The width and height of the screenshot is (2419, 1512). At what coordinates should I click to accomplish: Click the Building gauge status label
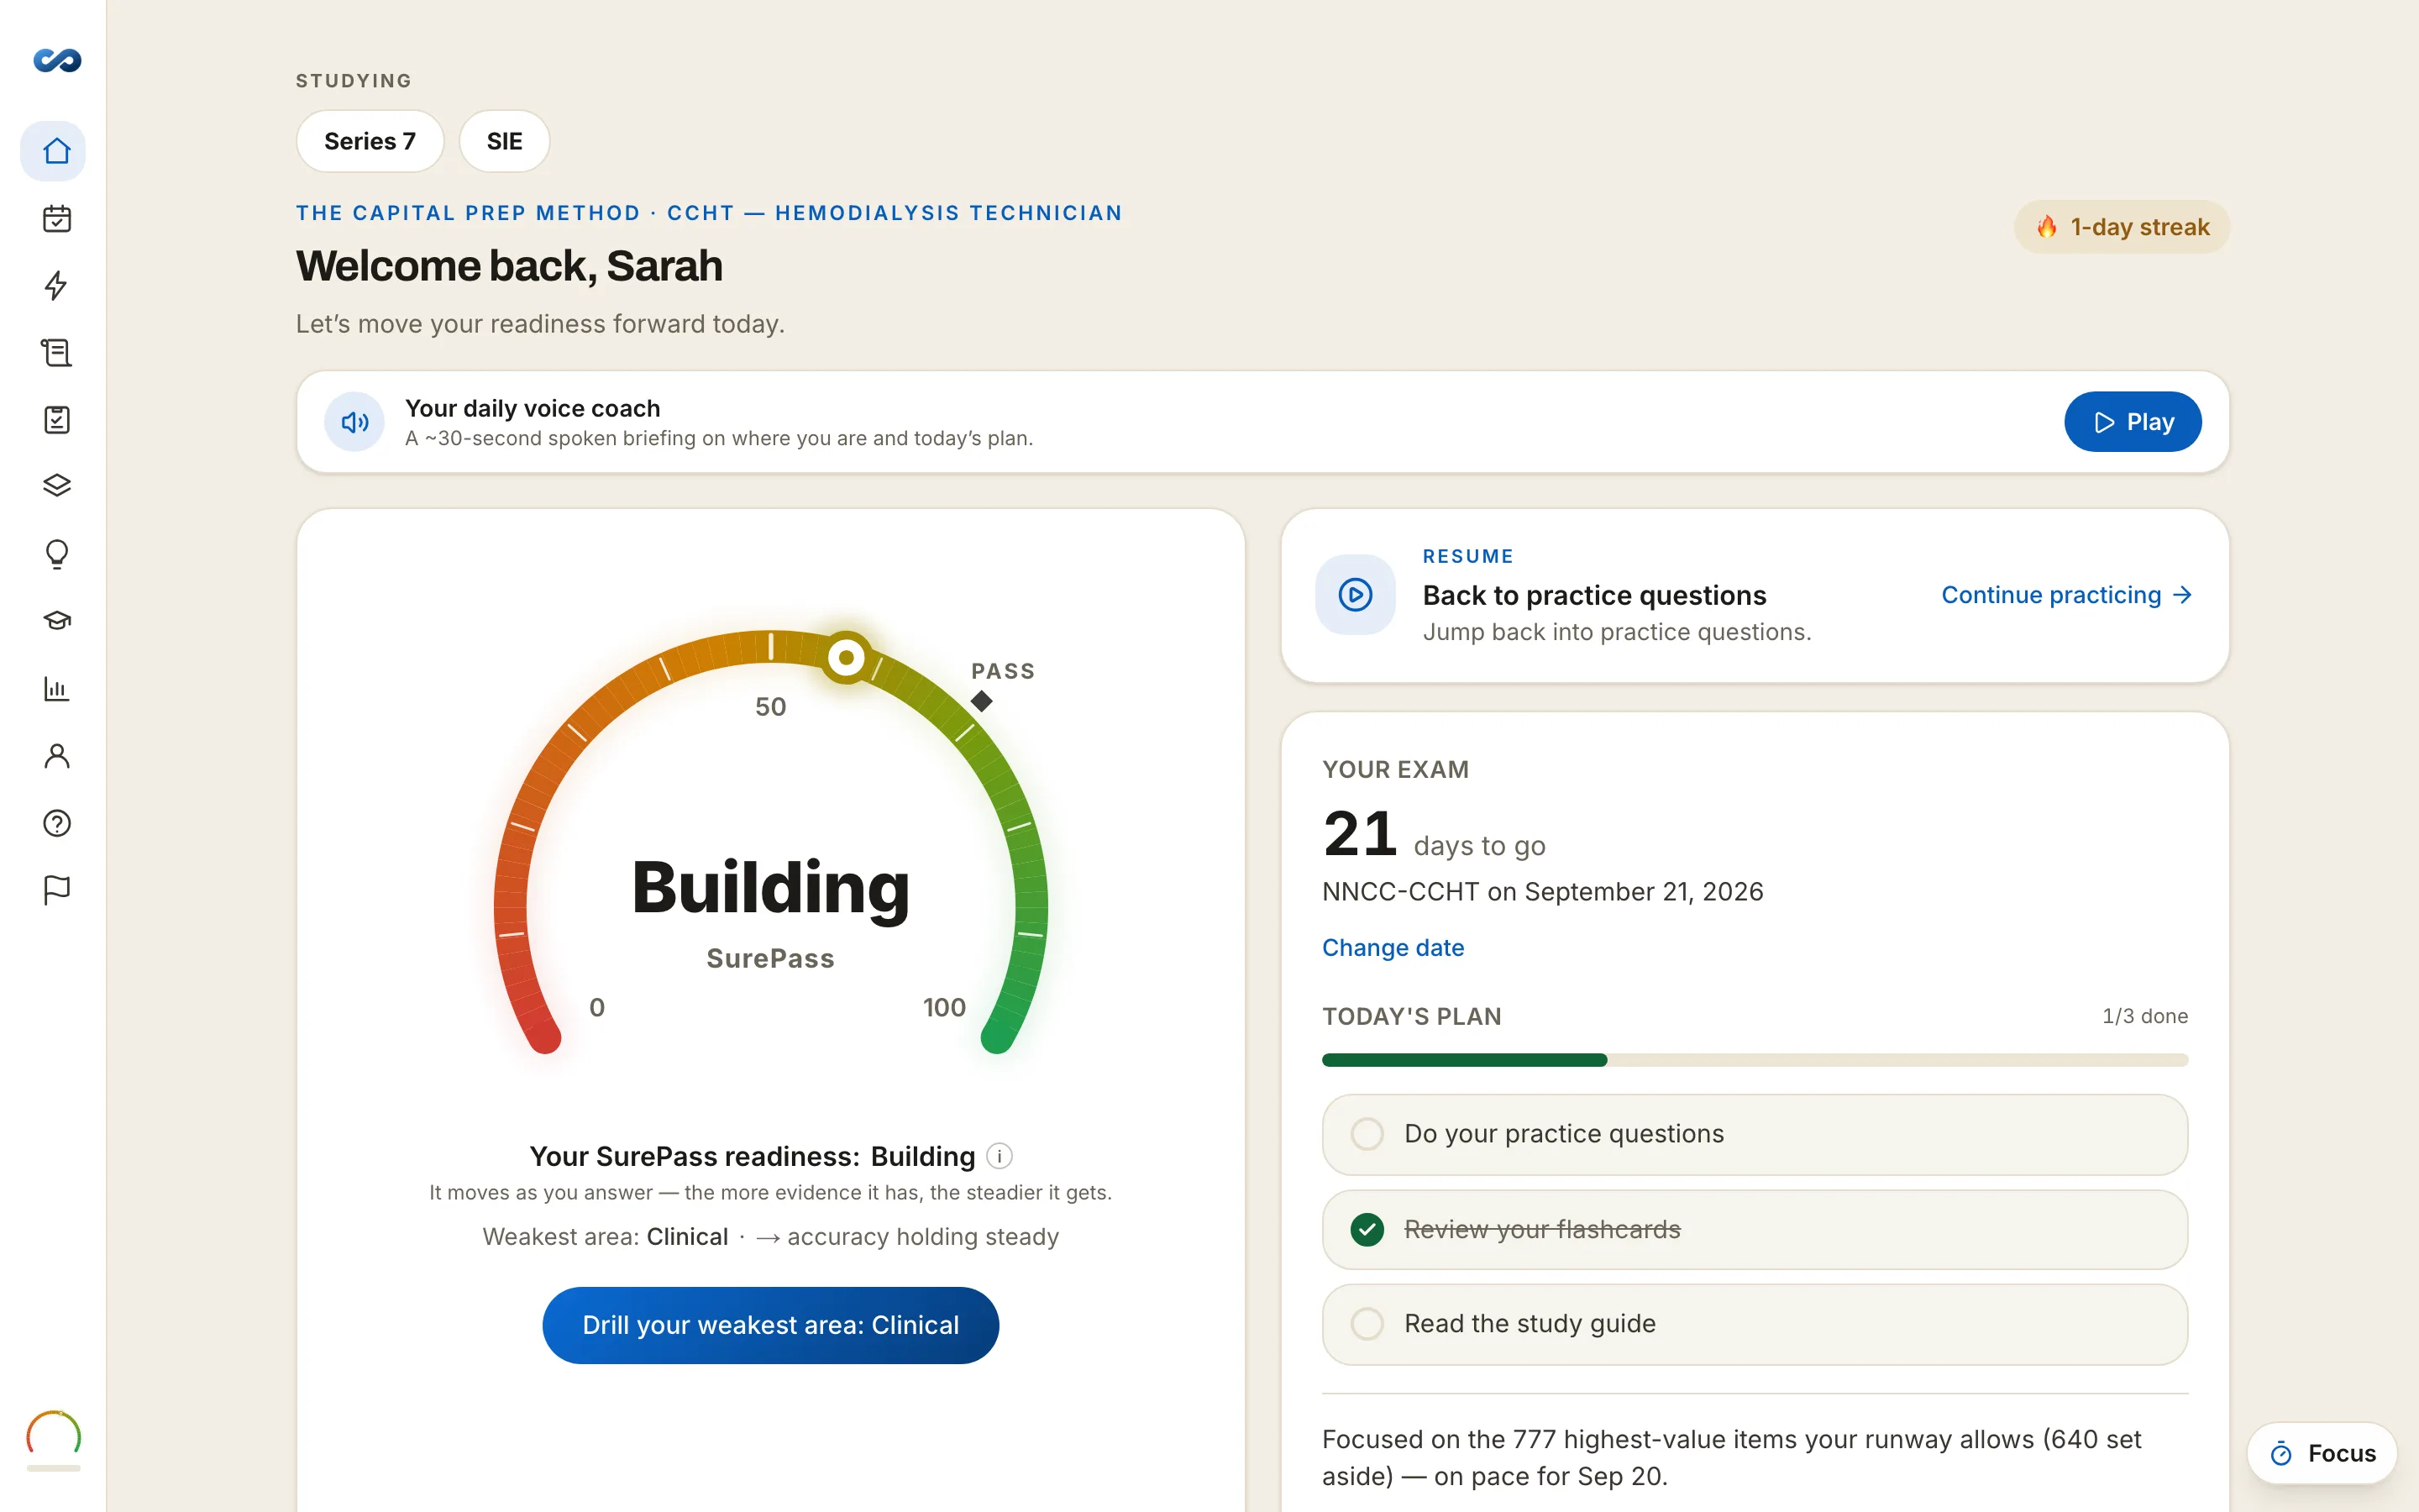click(771, 887)
